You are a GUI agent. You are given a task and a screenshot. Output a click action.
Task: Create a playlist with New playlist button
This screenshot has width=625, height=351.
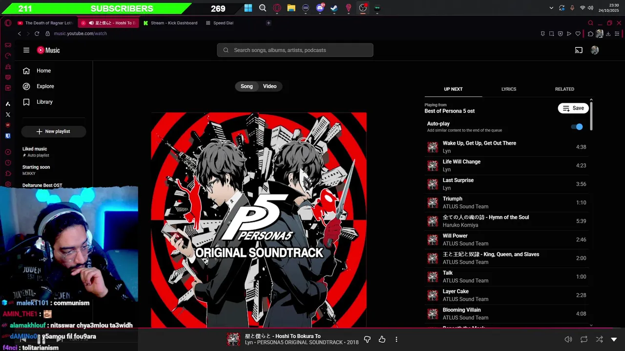tap(54, 132)
